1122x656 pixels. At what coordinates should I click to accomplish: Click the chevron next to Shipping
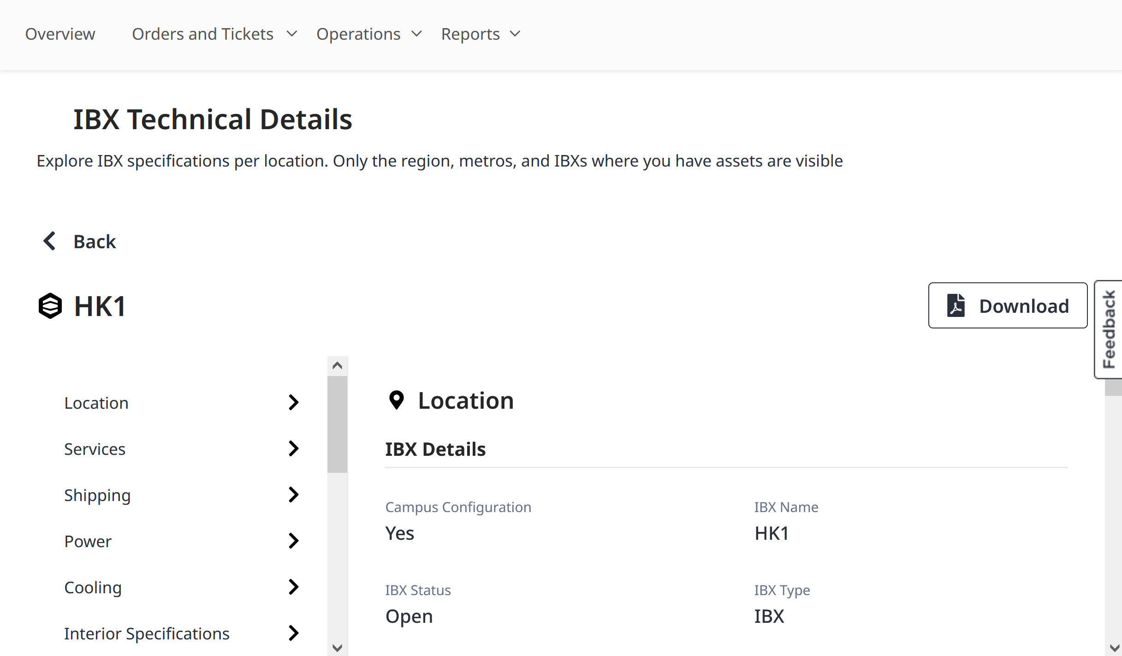pos(293,495)
